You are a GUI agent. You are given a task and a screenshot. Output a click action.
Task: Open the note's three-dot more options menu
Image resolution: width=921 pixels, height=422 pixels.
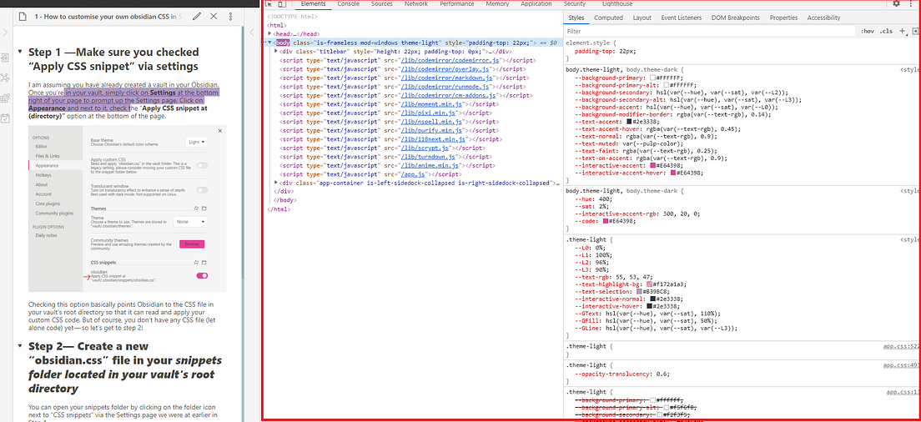[x=230, y=17]
